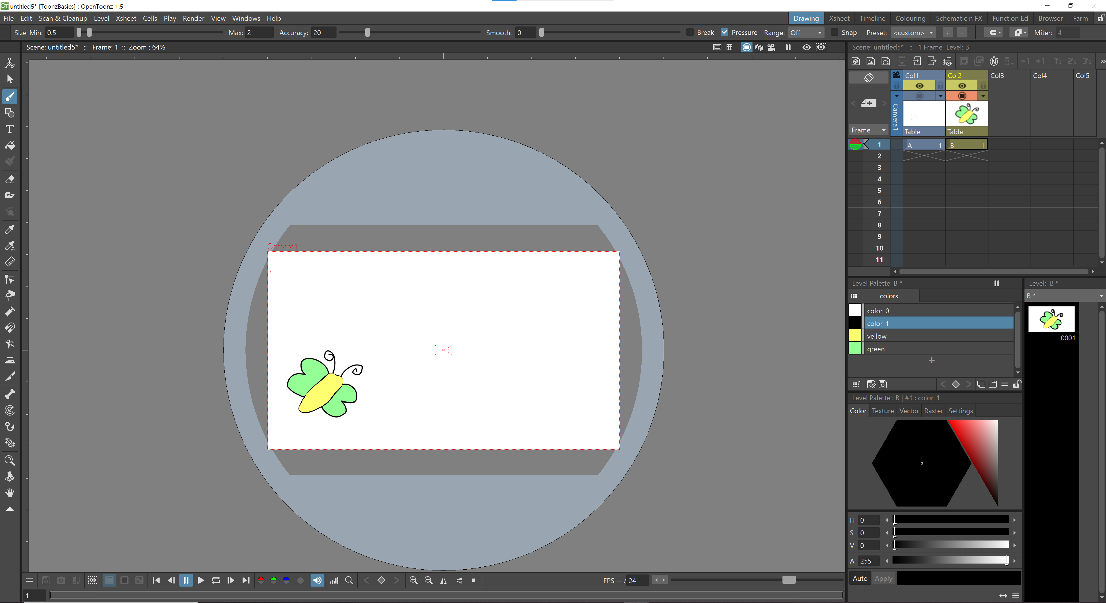Select the Geometric shapes tool
The height and width of the screenshot is (603, 1106).
[10, 113]
